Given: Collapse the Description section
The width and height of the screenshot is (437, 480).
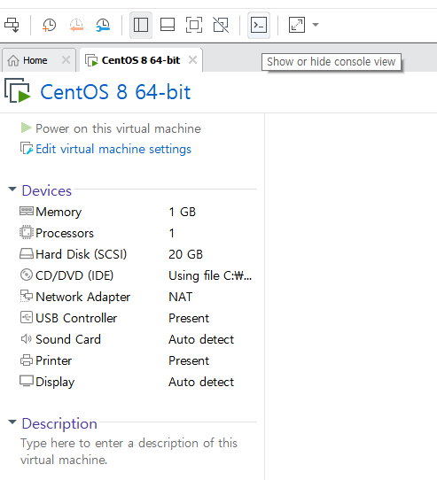Looking at the screenshot, I should pyautogui.click(x=12, y=422).
